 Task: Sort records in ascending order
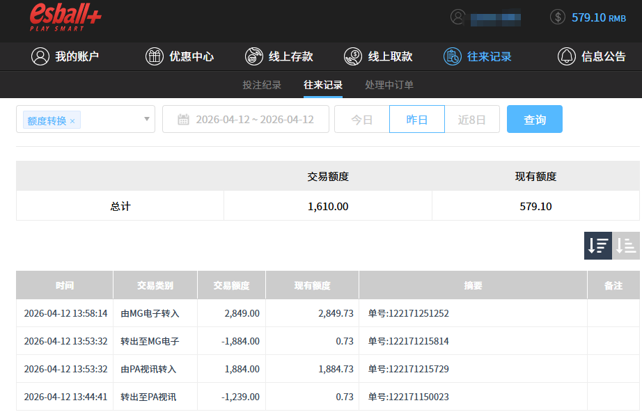click(x=626, y=246)
